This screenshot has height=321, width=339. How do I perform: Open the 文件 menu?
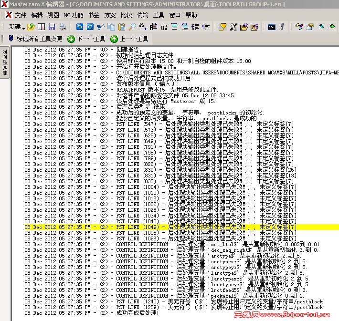pyautogui.click(x=21, y=15)
